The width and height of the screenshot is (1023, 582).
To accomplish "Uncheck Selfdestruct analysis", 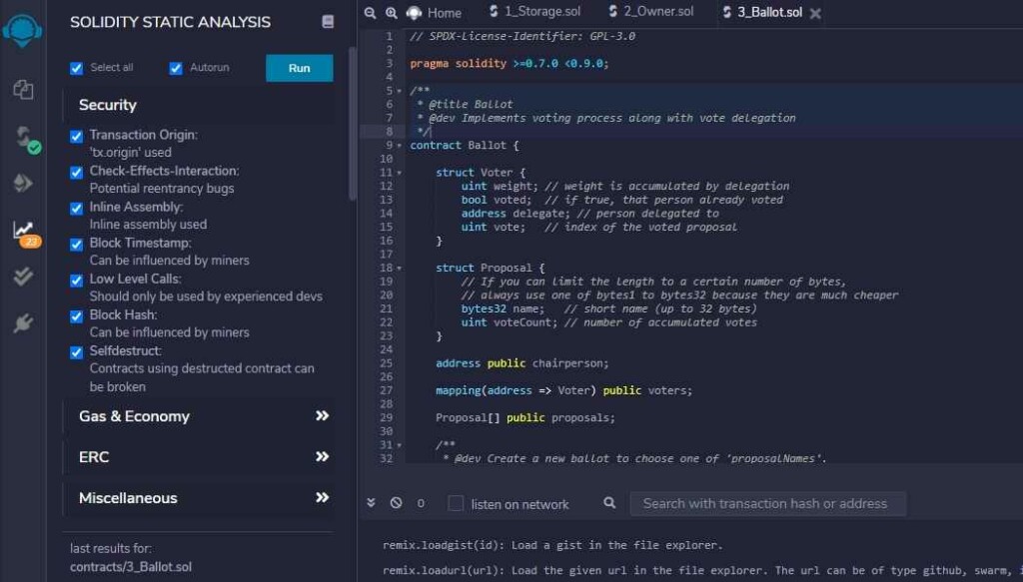I will tap(76, 352).
